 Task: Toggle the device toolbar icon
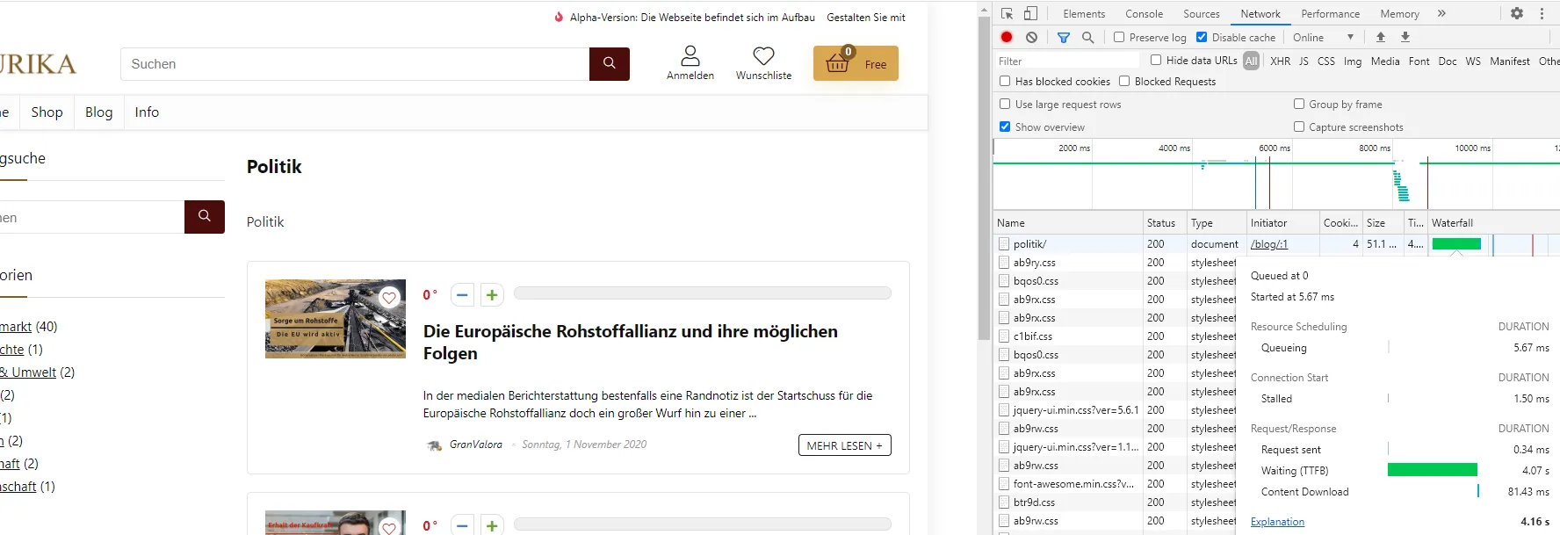click(x=1031, y=13)
